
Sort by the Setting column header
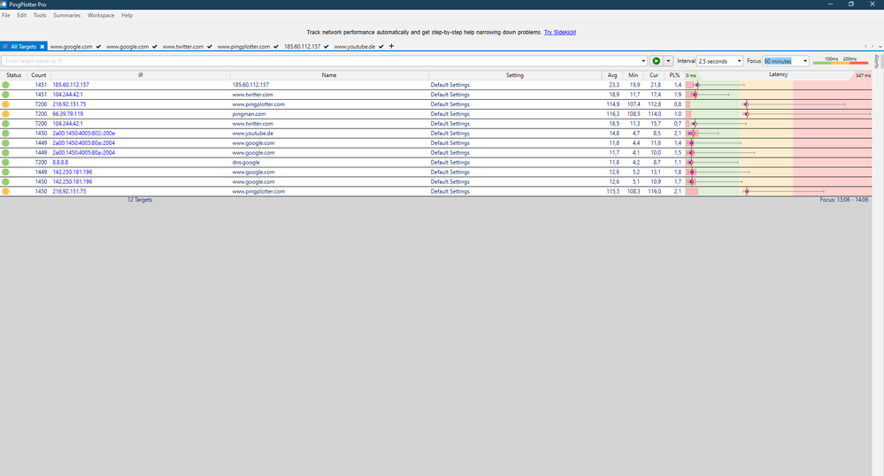[x=515, y=75]
